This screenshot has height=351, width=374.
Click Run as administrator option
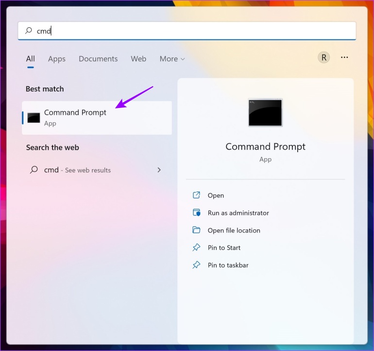coord(238,213)
